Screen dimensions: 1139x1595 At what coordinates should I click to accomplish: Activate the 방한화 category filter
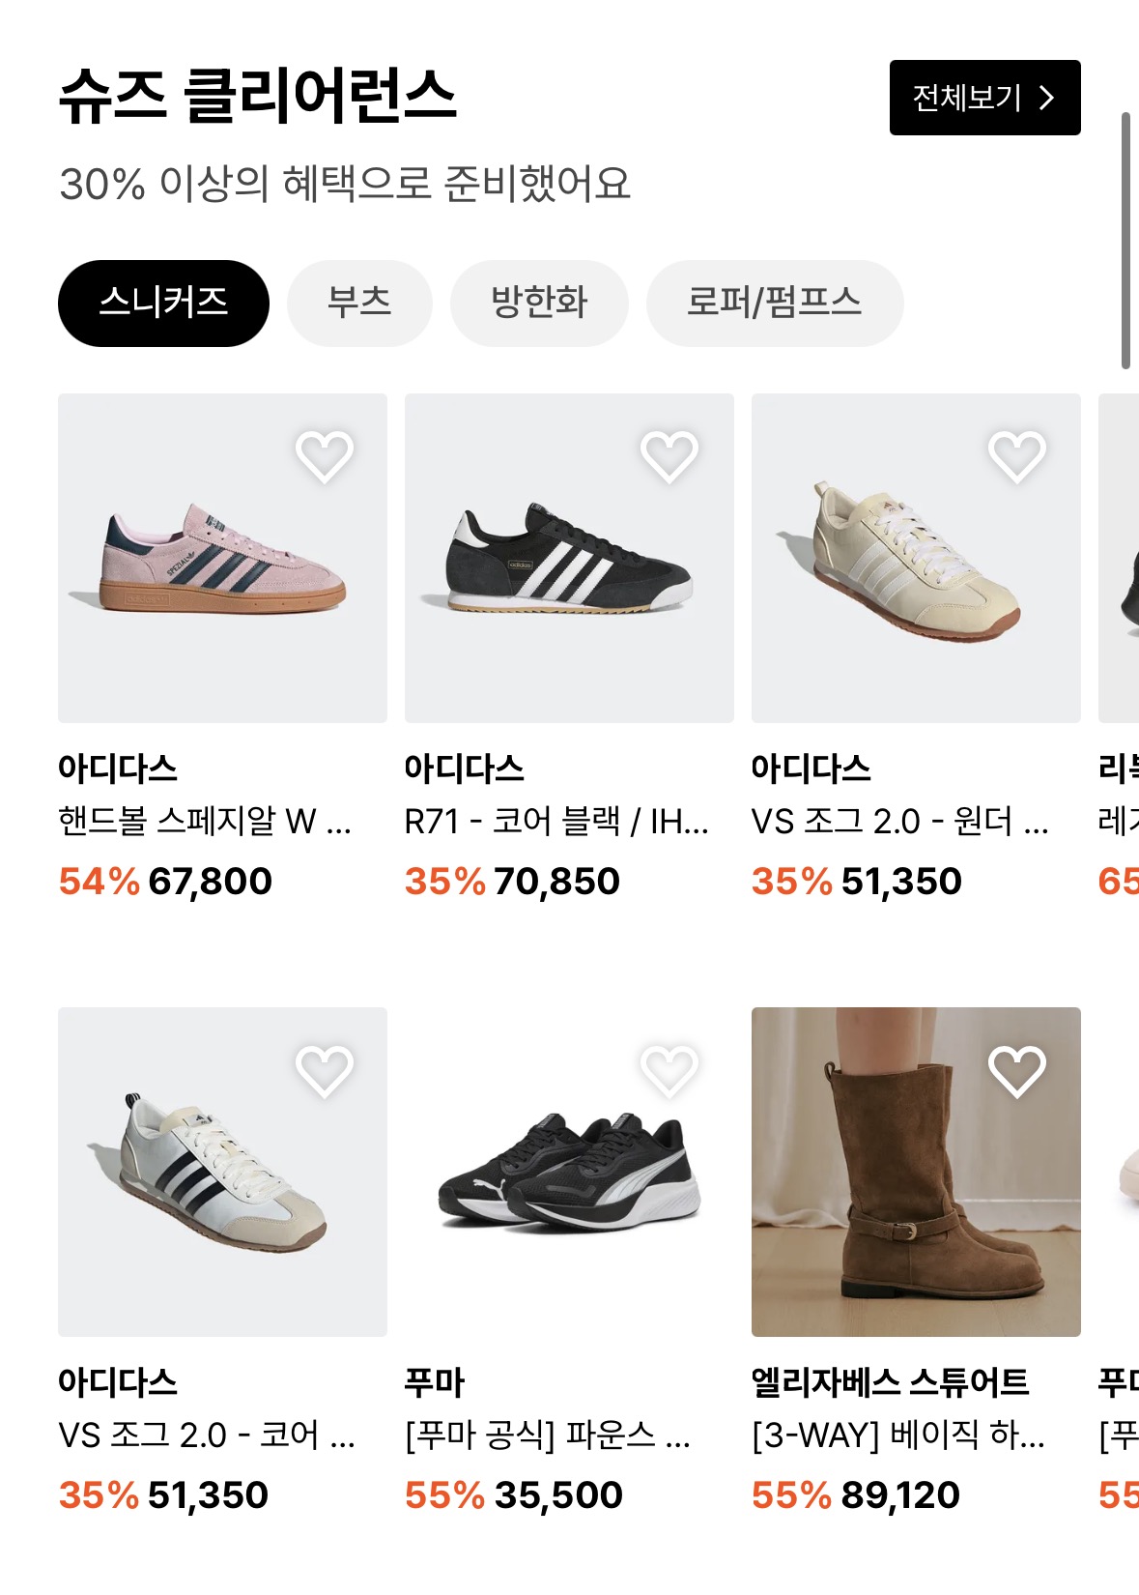539,303
